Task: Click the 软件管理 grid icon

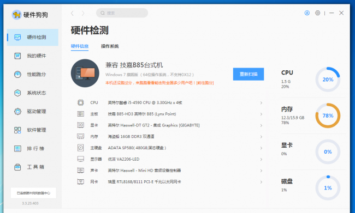Action: point(17,130)
